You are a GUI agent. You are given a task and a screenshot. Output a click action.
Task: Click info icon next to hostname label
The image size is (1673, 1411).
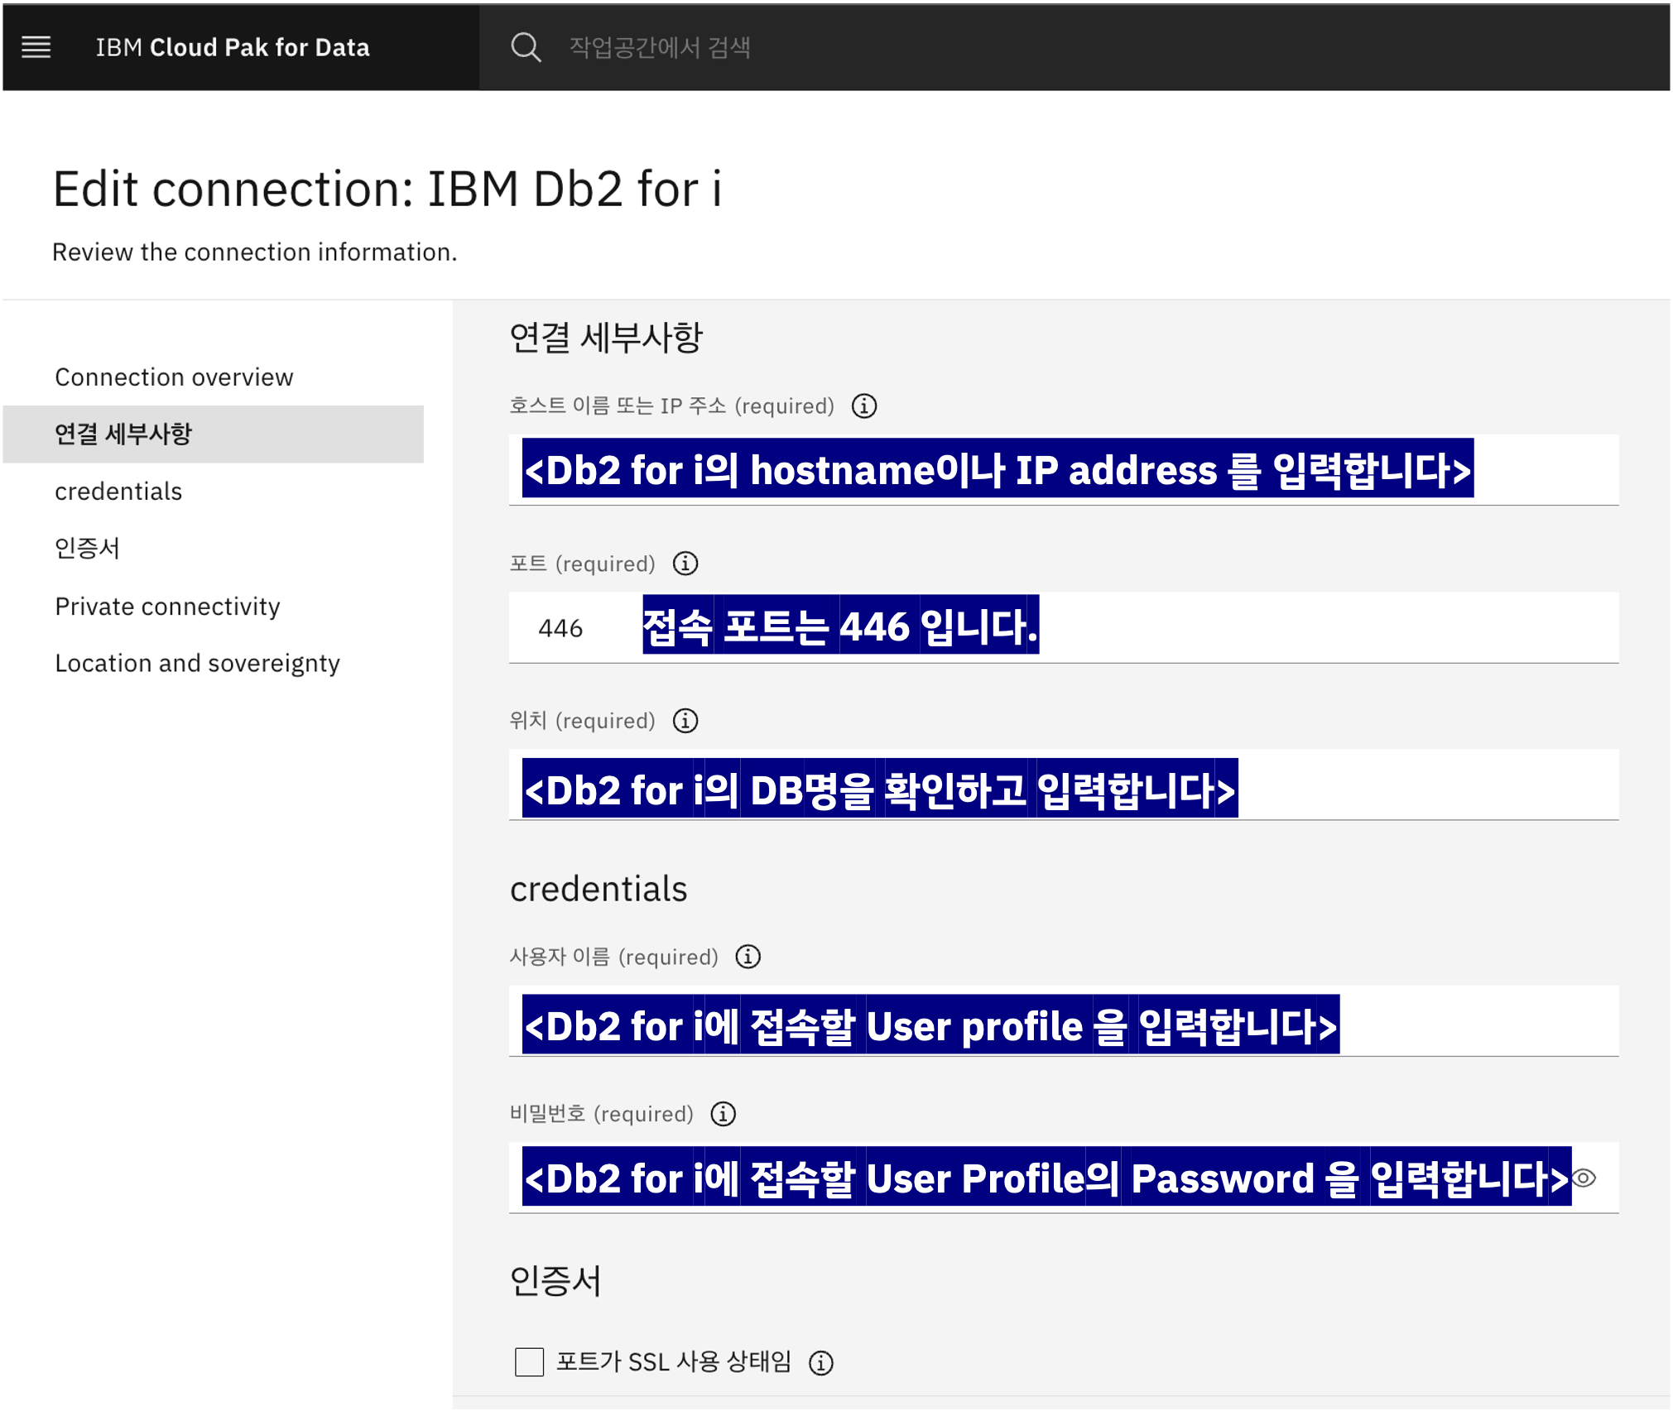(864, 406)
